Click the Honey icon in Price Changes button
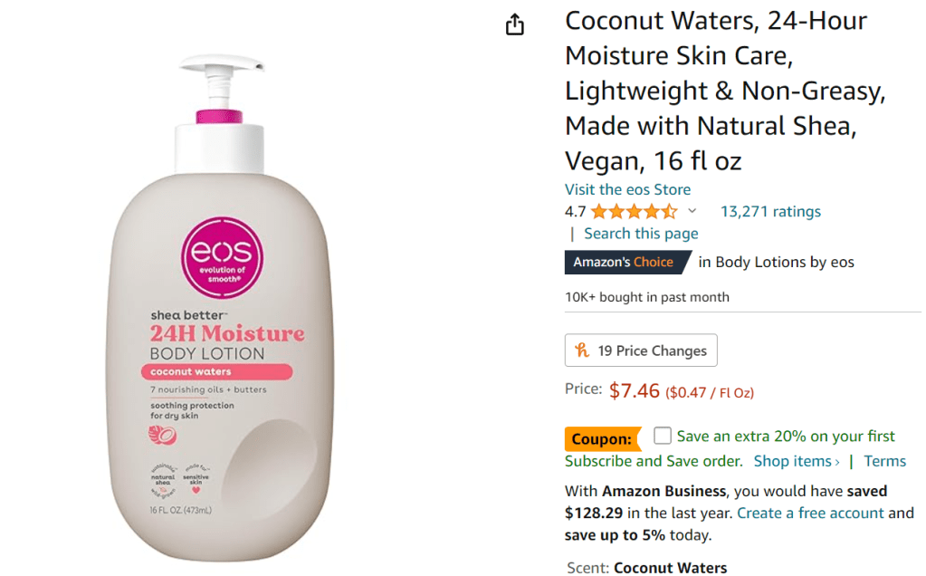The image size is (926, 576). (581, 351)
